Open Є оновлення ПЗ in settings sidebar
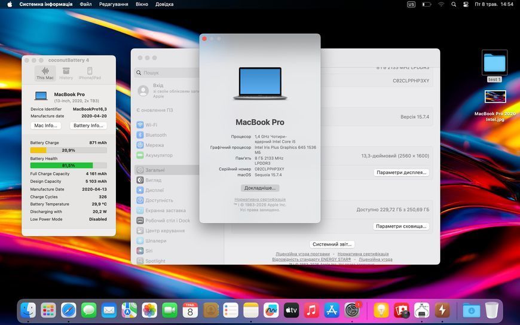 (155, 110)
